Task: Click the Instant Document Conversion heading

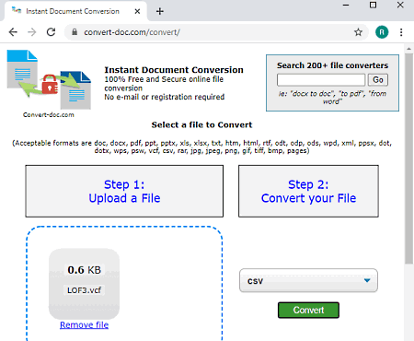Action: (174, 70)
